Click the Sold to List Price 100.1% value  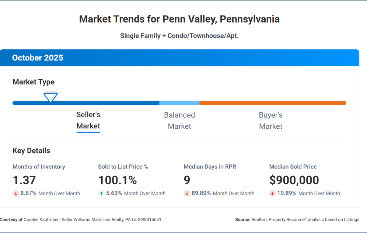click(x=118, y=180)
